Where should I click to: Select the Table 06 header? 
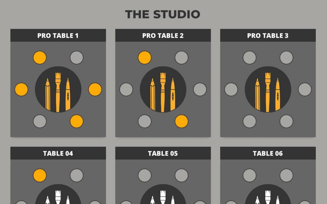pyautogui.click(x=268, y=153)
